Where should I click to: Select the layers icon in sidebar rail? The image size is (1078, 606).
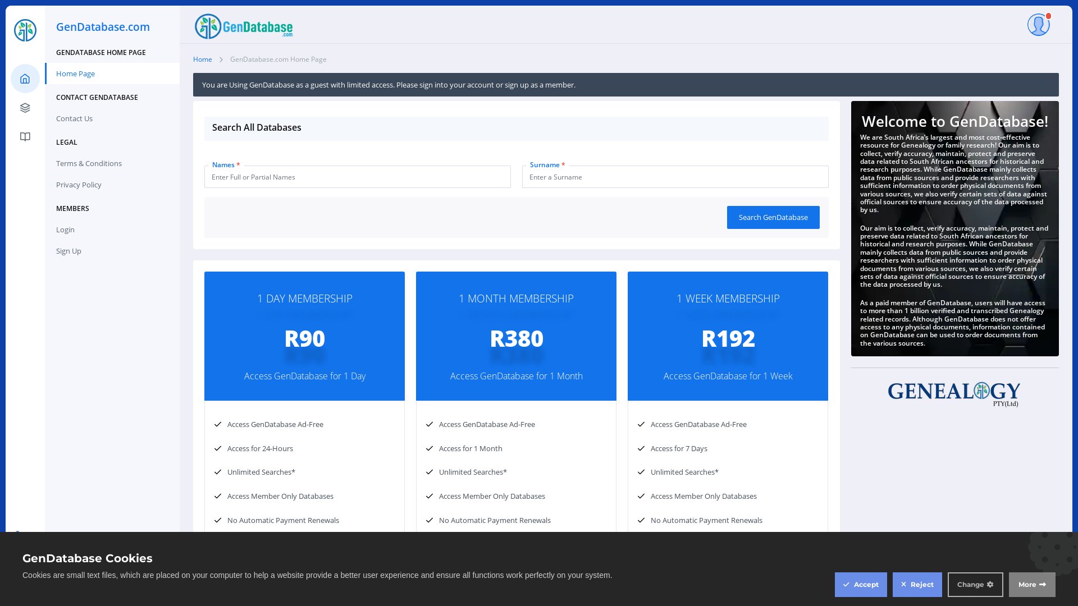(x=25, y=108)
